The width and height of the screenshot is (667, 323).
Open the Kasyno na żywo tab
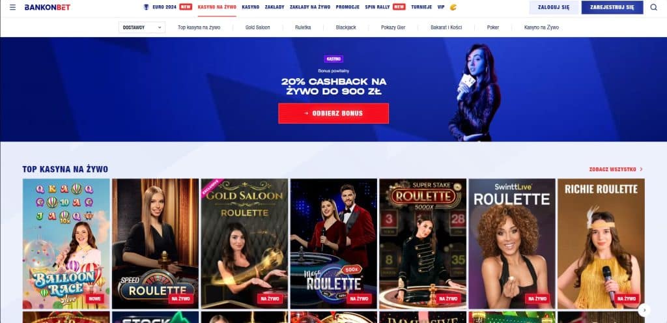pos(217,7)
